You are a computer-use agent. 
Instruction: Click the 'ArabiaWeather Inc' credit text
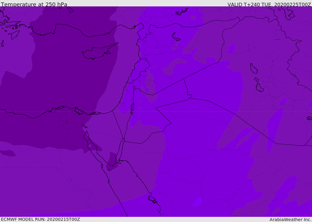[x=290, y=220]
